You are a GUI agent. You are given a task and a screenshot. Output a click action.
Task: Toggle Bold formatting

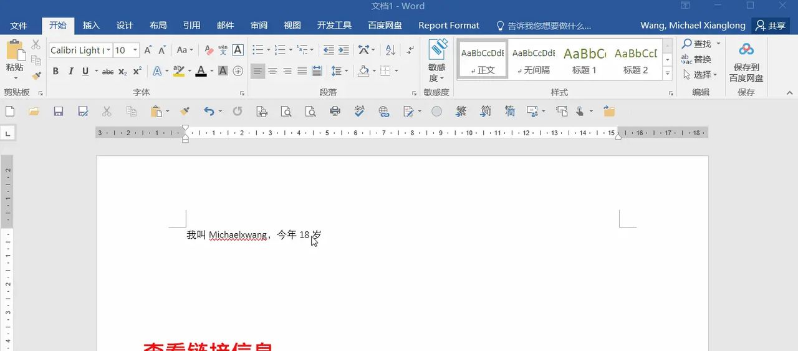pyautogui.click(x=55, y=71)
